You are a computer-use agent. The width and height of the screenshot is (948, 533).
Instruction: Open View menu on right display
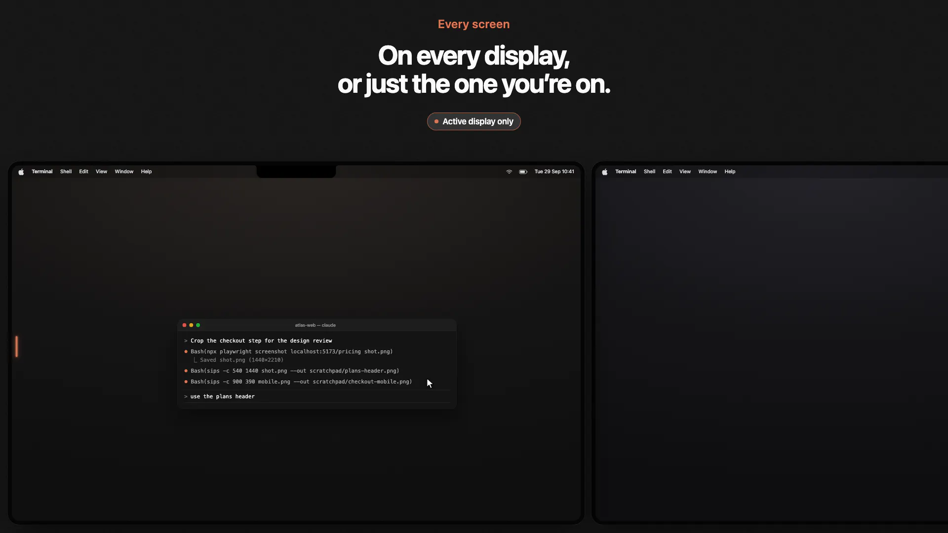(x=685, y=172)
